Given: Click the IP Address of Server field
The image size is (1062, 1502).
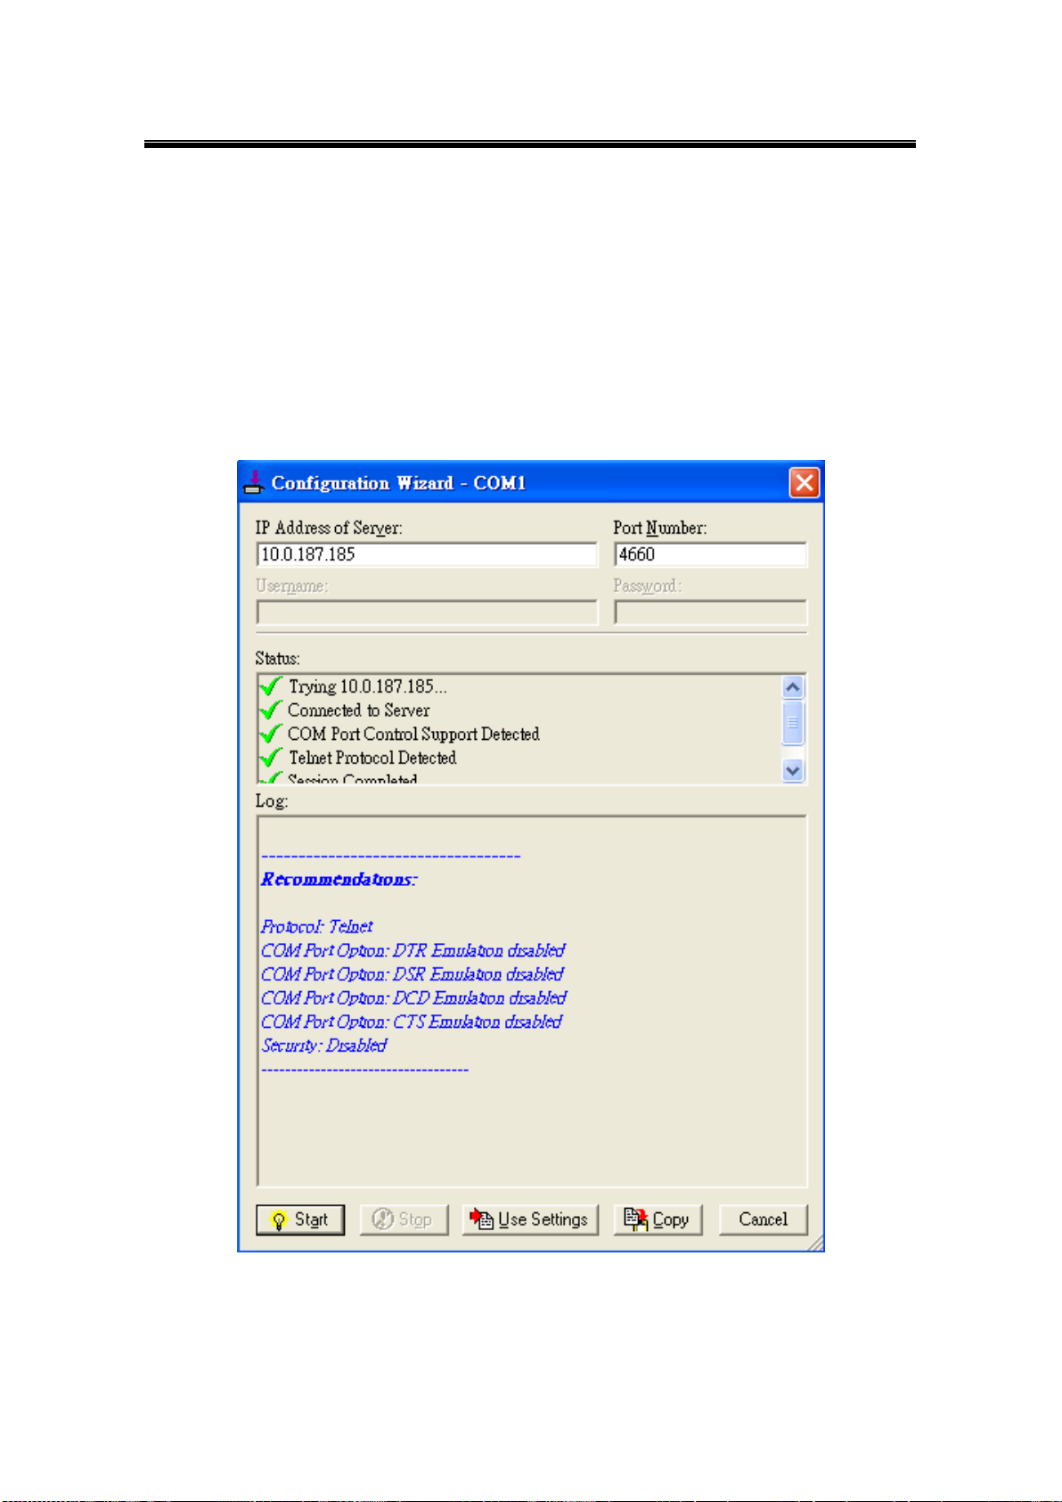Looking at the screenshot, I should [x=427, y=554].
